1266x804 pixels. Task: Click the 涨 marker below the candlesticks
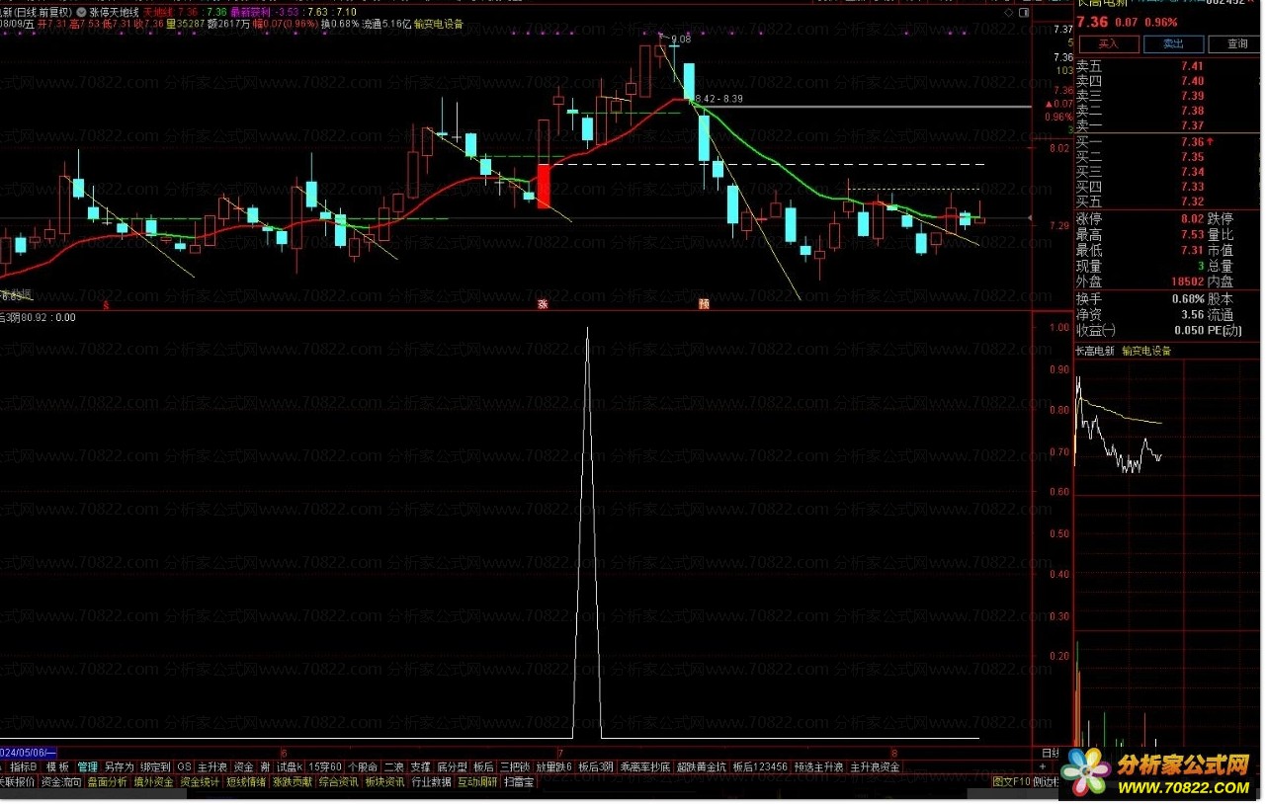[543, 304]
